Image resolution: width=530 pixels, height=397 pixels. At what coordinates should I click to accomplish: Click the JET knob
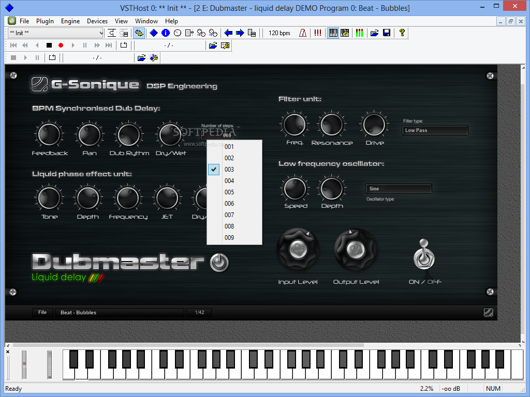167,198
